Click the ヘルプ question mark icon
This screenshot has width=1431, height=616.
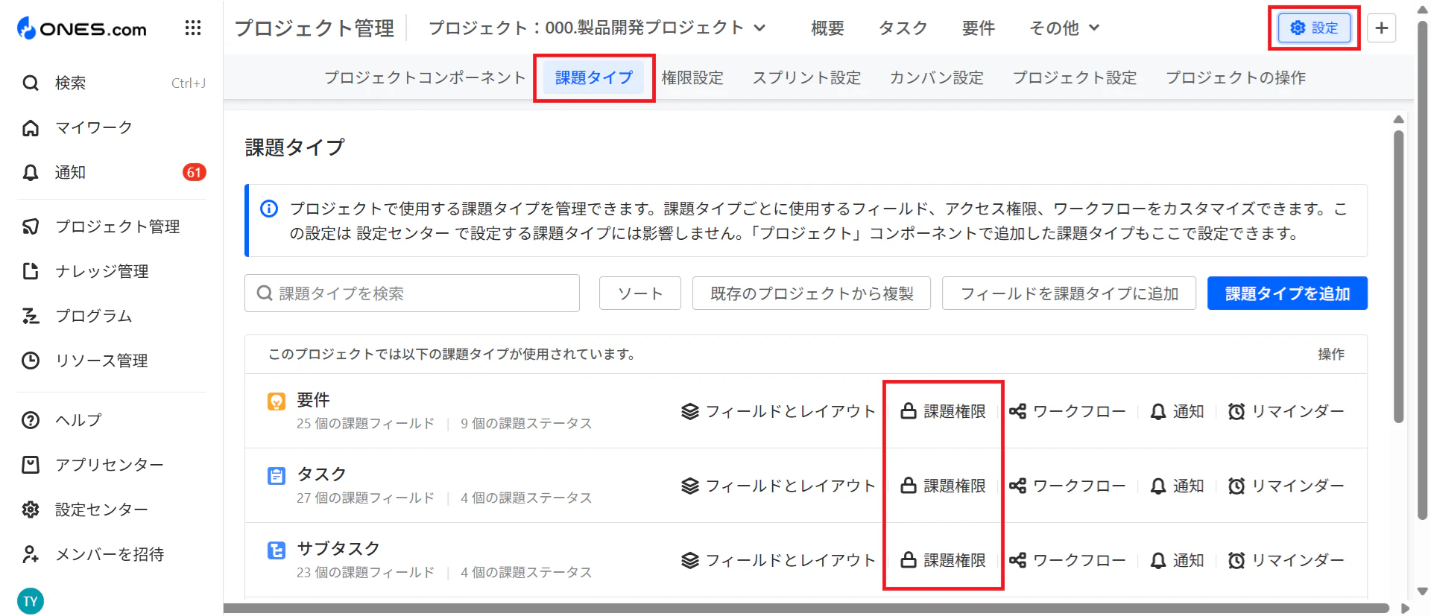pos(31,420)
